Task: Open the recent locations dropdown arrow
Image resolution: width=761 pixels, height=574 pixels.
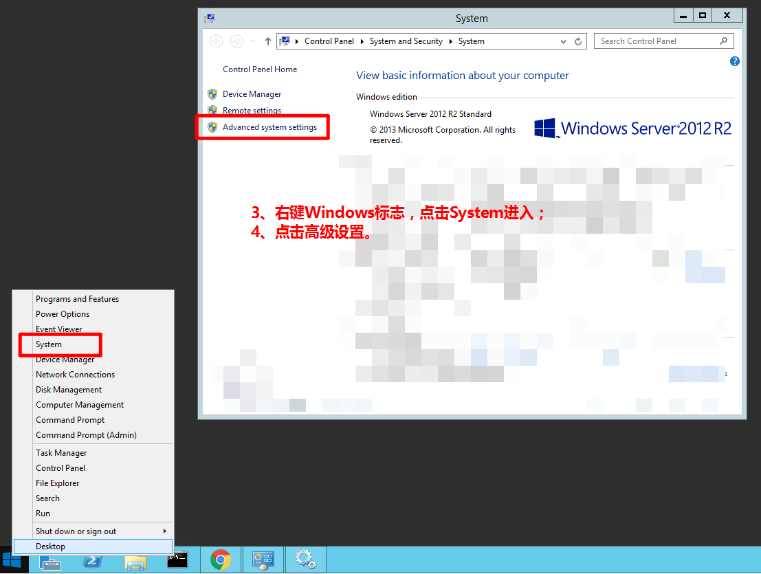Action: [x=252, y=41]
